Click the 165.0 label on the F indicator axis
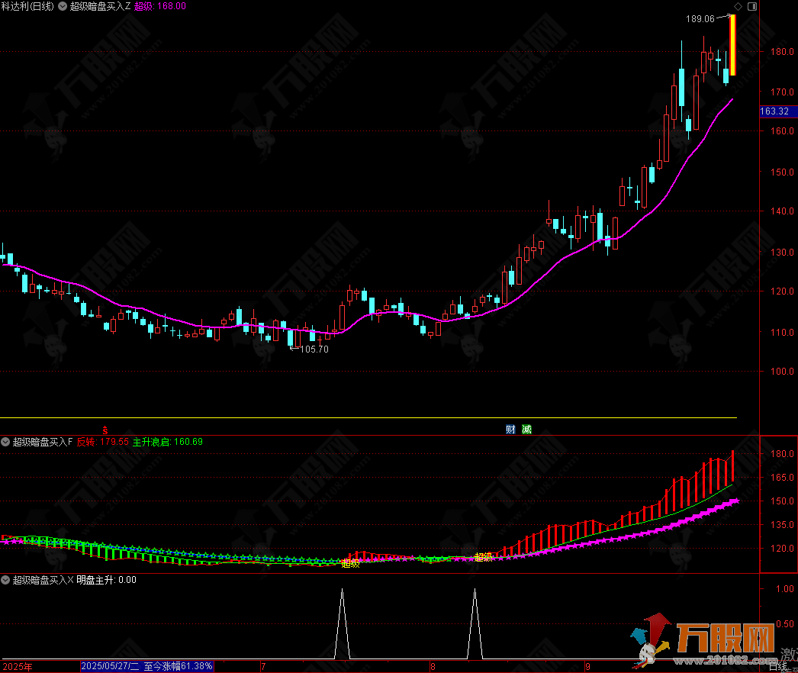Image resolution: width=798 pixels, height=673 pixels. [x=782, y=478]
